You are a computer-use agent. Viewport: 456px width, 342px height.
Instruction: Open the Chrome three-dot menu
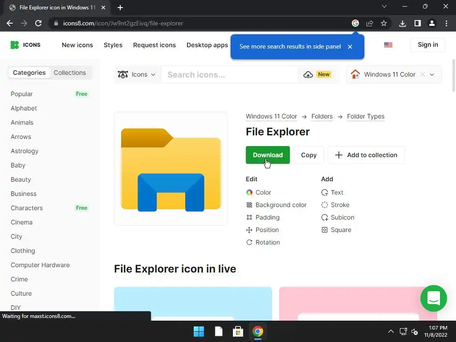(x=446, y=23)
